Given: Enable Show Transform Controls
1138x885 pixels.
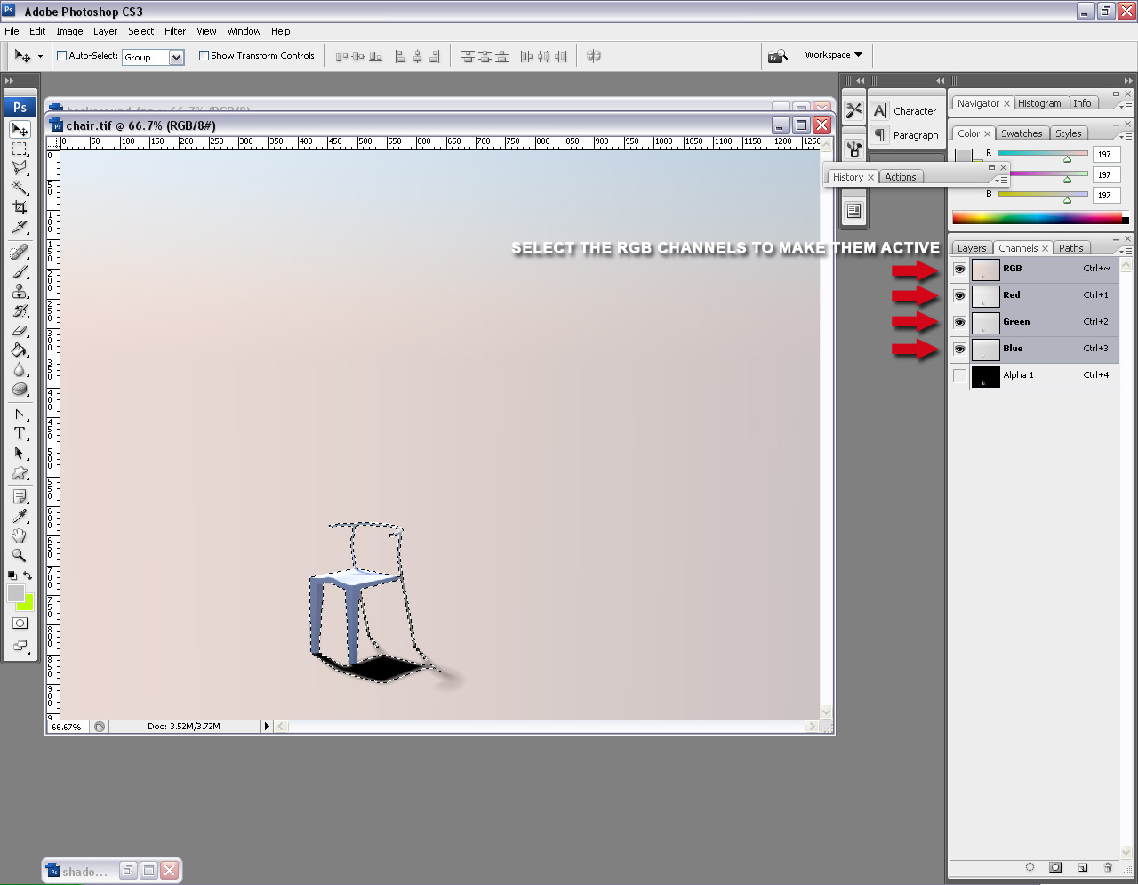Looking at the screenshot, I should 204,55.
